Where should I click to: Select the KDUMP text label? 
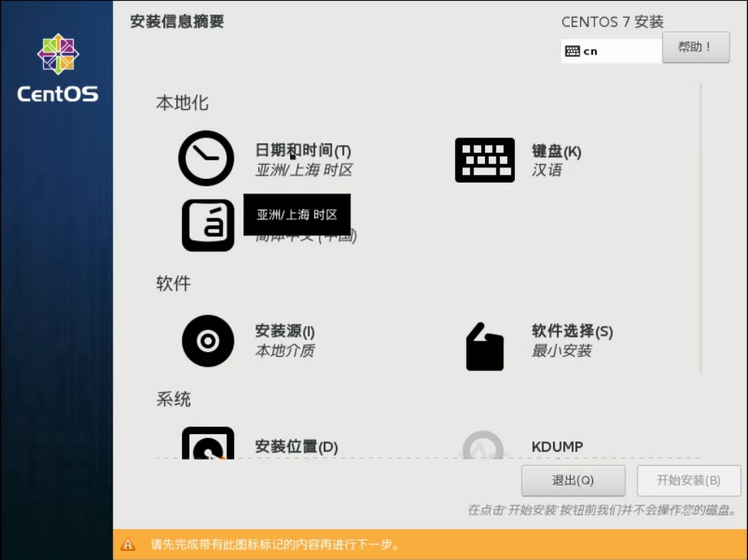557,446
